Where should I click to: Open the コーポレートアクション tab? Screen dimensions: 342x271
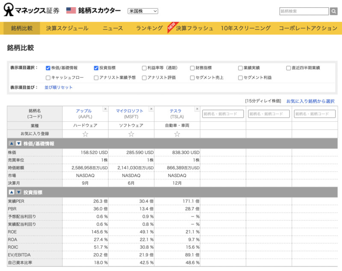[x=308, y=28]
